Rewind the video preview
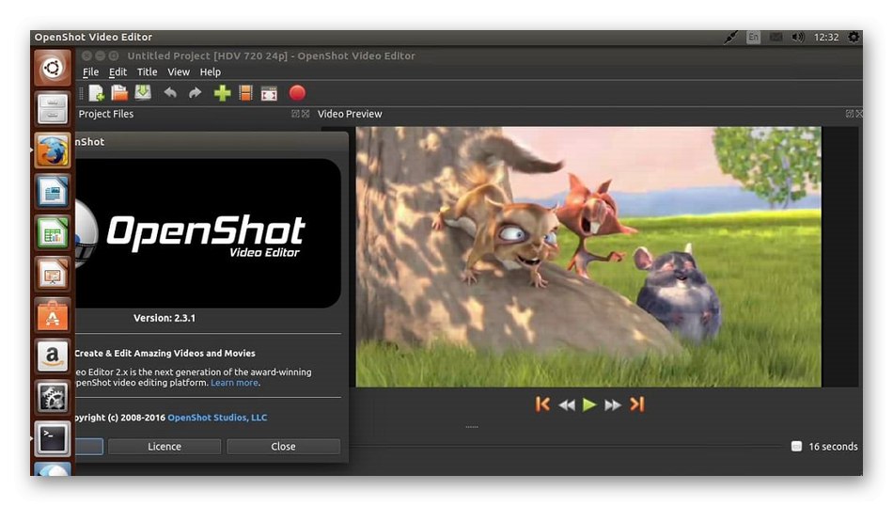 click(x=567, y=405)
